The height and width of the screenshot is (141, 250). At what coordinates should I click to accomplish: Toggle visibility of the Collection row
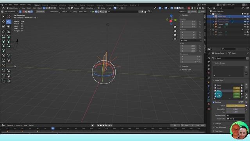[x=245, y=14]
